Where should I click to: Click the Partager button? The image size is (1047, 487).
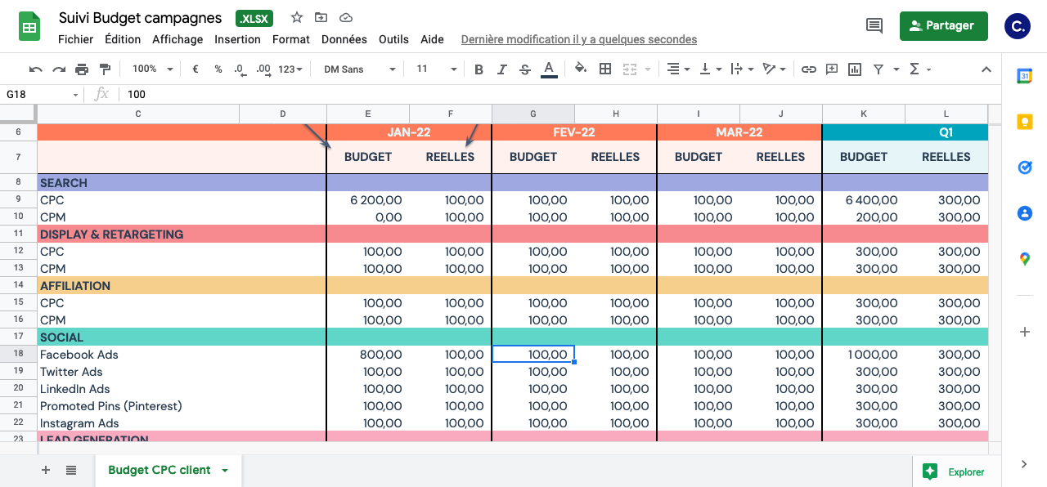point(943,25)
